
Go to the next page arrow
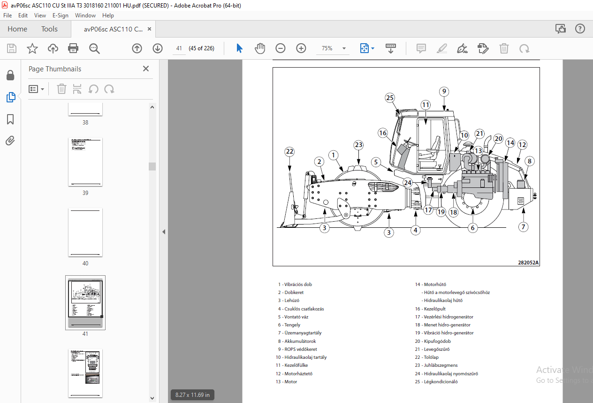(x=157, y=48)
